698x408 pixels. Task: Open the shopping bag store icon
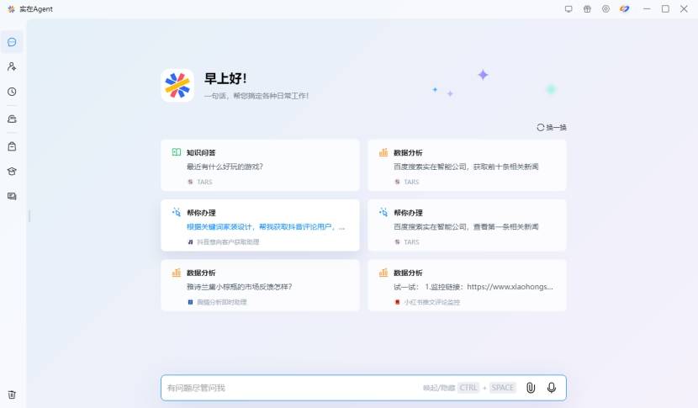tap(12, 146)
